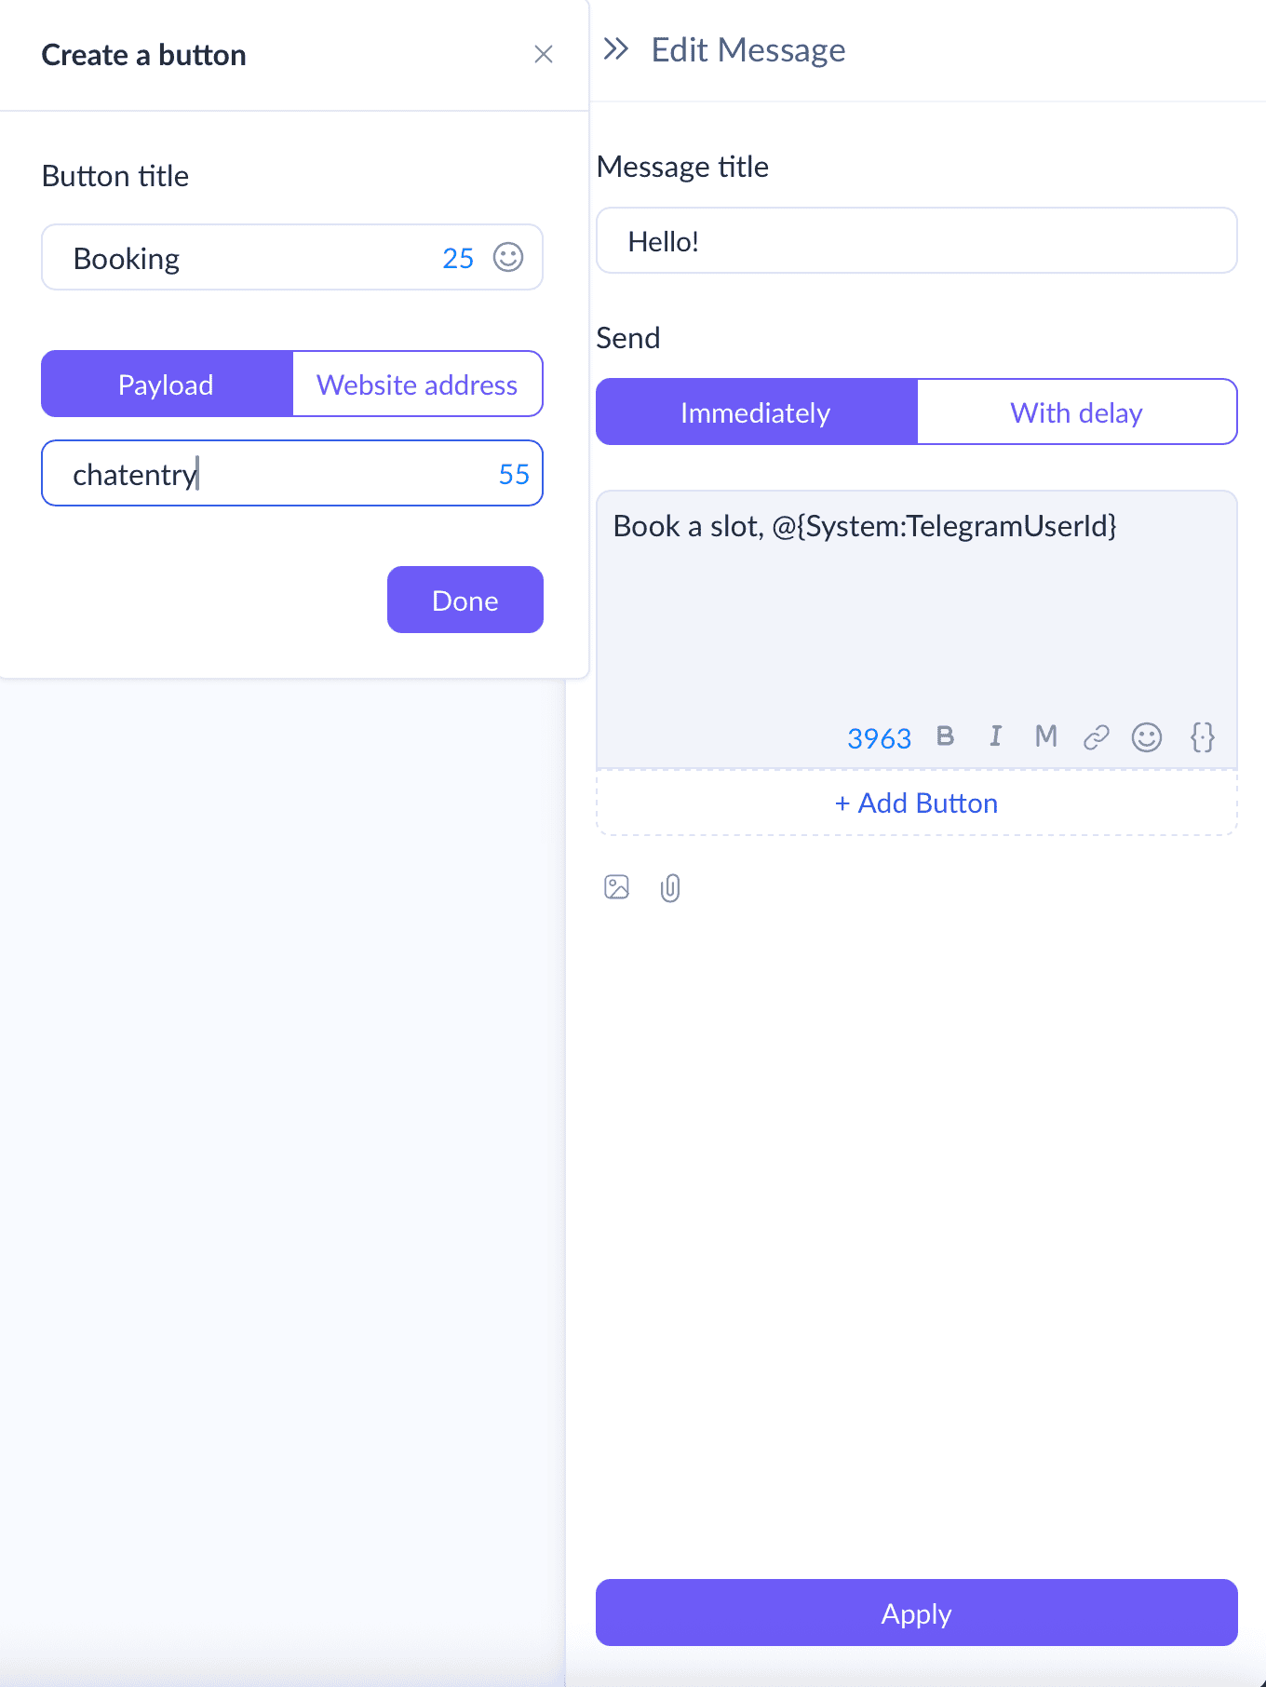Click into the Booking button title field
The height and width of the screenshot is (1687, 1266).
tap(292, 257)
